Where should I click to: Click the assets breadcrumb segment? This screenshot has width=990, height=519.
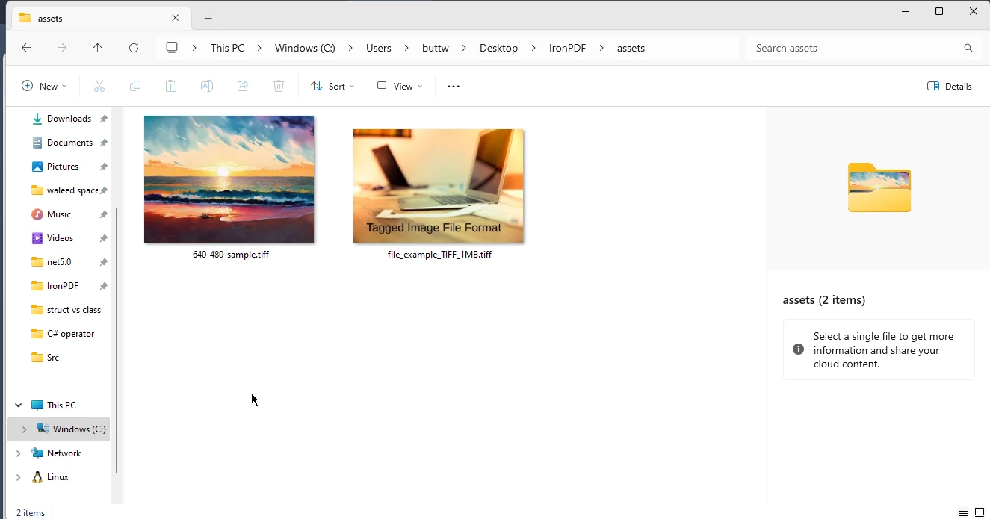coord(631,48)
